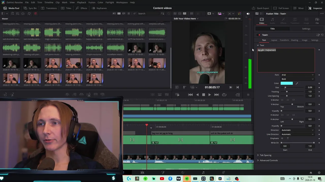Image resolution: width=325 pixels, height=182 pixels.
Task: Play the timeline forward
Action: 209,95
